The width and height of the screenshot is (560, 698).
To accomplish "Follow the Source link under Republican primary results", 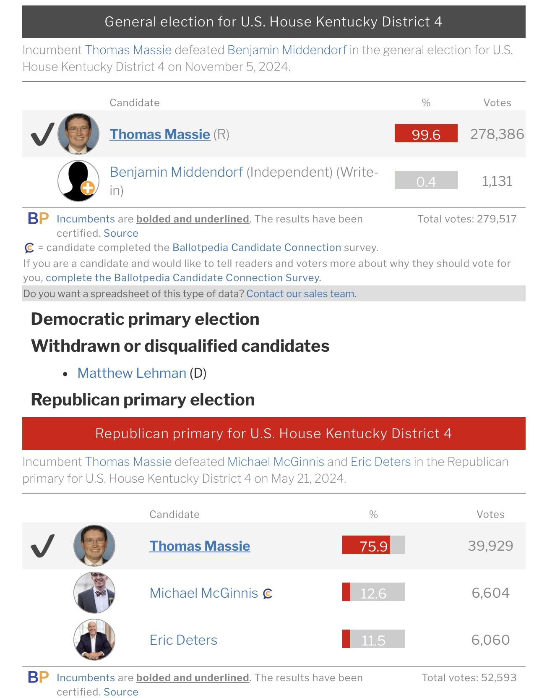I will 121,692.
